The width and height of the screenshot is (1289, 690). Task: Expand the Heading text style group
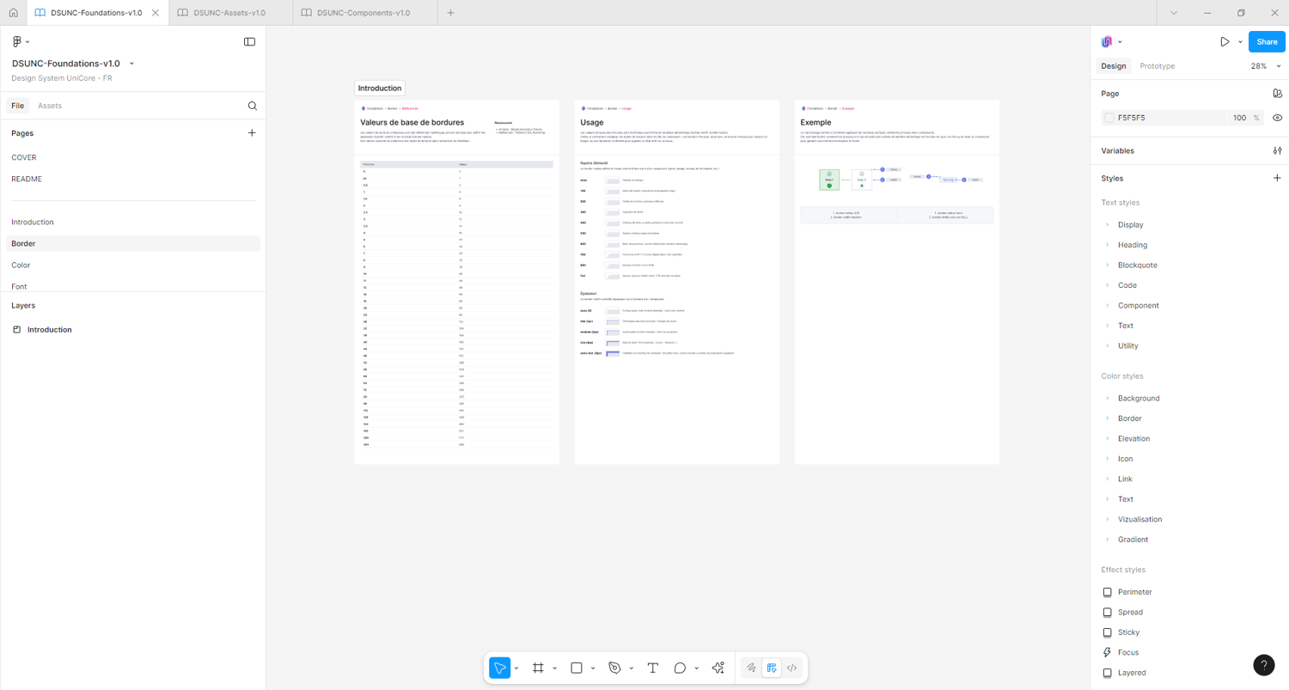tap(1108, 245)
